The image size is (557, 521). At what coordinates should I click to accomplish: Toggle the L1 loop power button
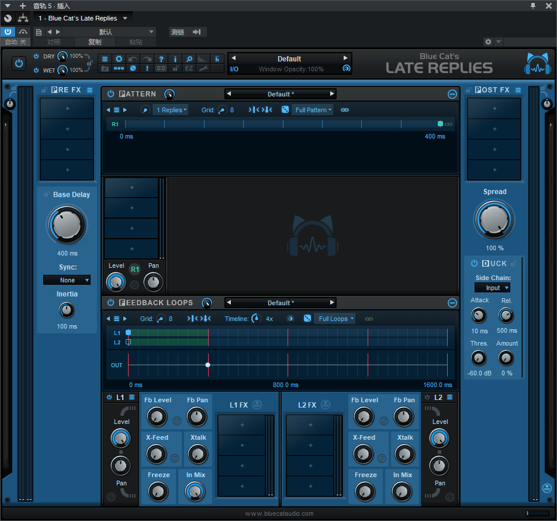[x=109, y=397]
